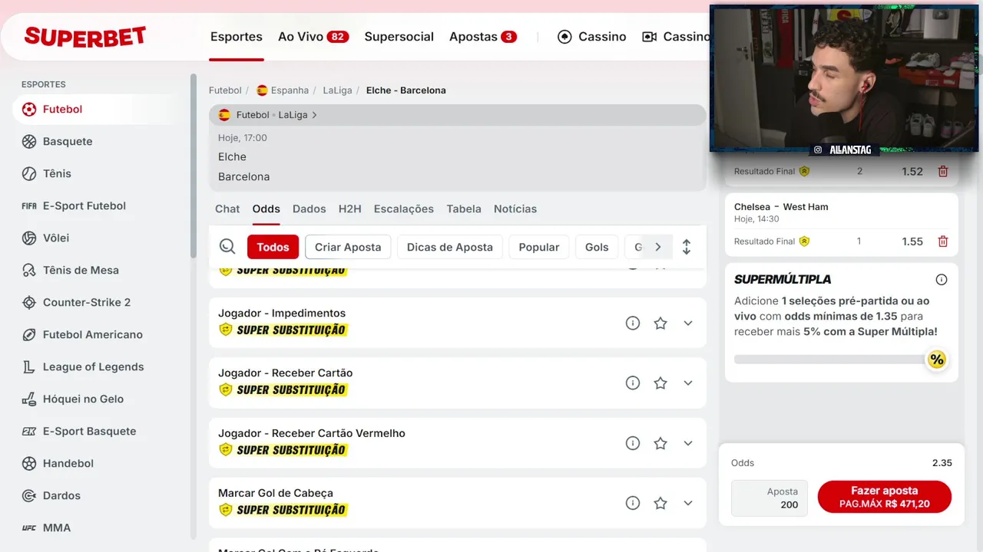Go to LaLiga breadcrumb link
983x552 pixels.
pos(337,90)
